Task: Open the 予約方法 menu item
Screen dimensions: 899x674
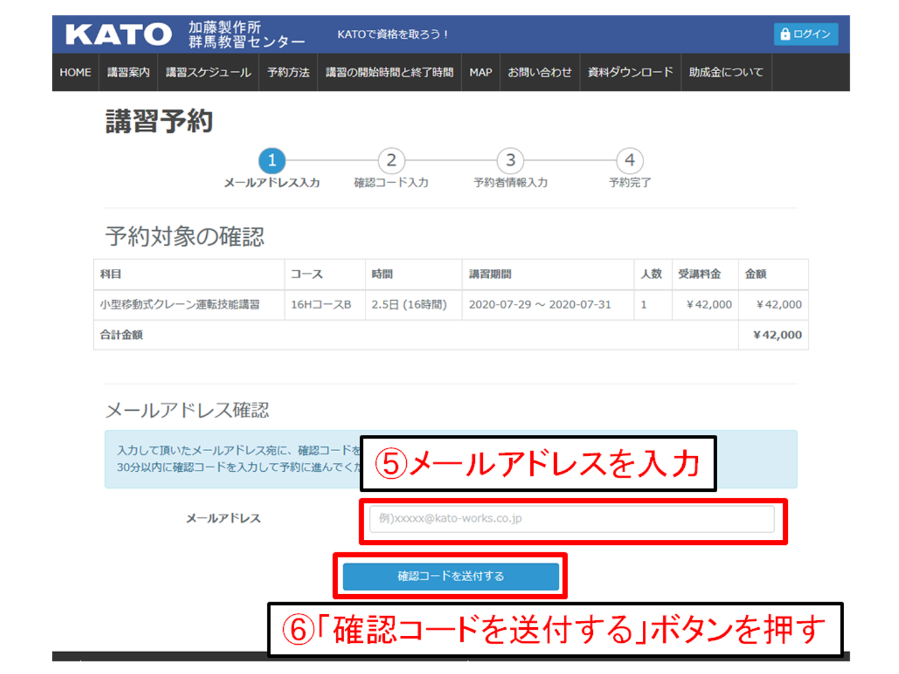Action: (x=288, y=72)
